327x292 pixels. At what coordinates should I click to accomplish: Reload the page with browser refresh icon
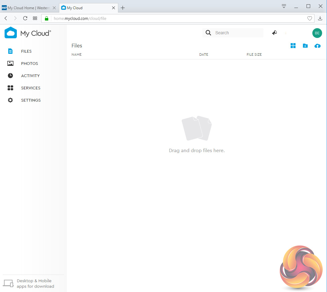(25, 18)
